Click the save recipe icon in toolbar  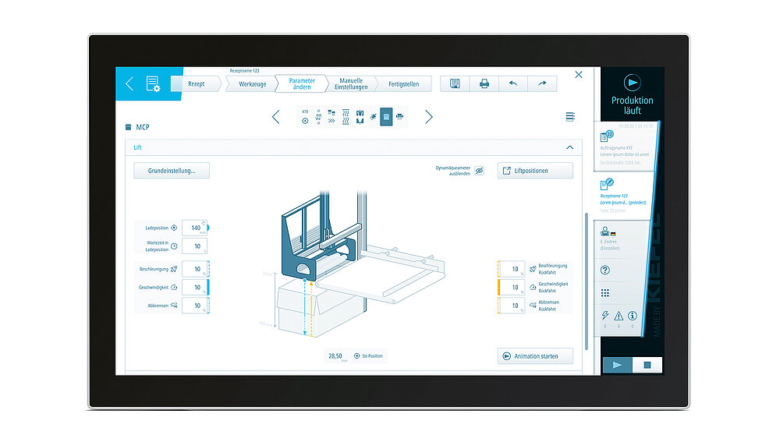[455, 83]
